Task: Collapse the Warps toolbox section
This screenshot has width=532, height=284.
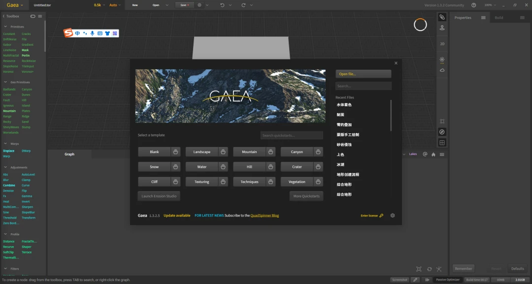Action: click(5, 144)
